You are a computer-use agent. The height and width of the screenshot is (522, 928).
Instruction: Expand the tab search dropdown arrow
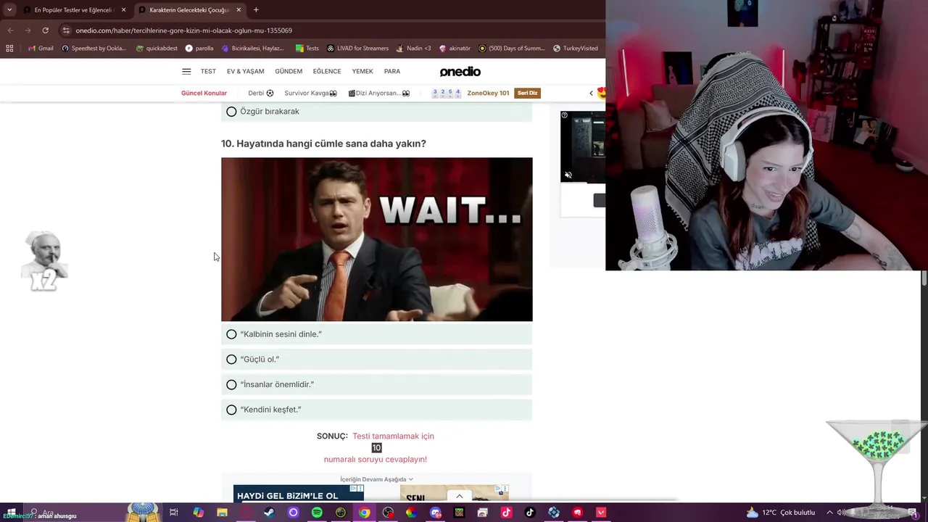click(x=9, y=10)
